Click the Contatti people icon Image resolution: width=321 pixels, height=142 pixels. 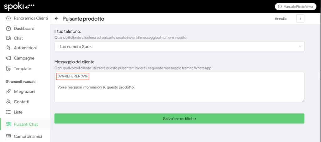(8, 102)
